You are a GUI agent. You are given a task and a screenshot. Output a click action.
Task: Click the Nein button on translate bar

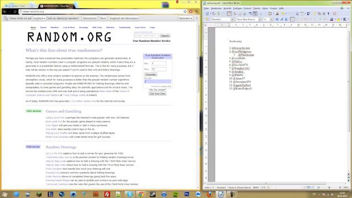coord(103,18)
